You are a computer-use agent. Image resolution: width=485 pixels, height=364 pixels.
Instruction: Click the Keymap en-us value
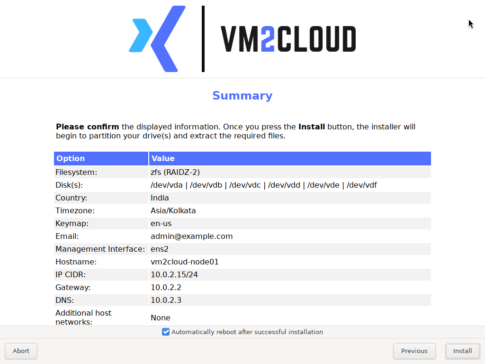[161, 224]
